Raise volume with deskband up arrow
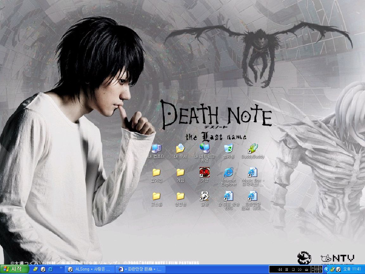 [x=313, y=268]
